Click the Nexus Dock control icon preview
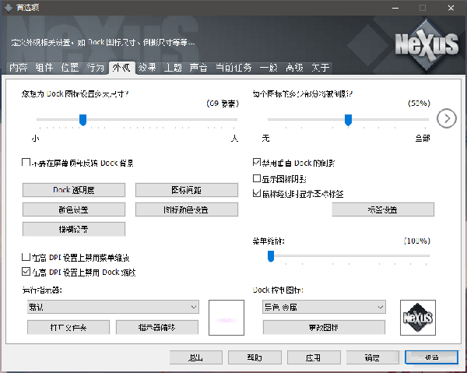Screen dimensions: 467x373 (418, 318)
